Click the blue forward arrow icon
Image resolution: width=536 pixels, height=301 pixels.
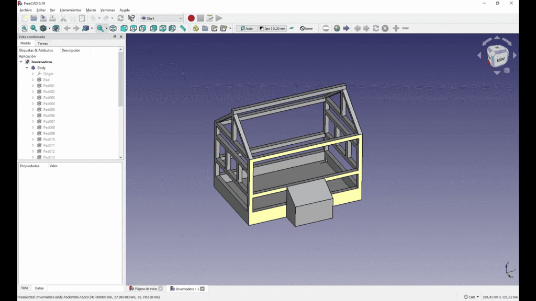(x=347, y=28)
